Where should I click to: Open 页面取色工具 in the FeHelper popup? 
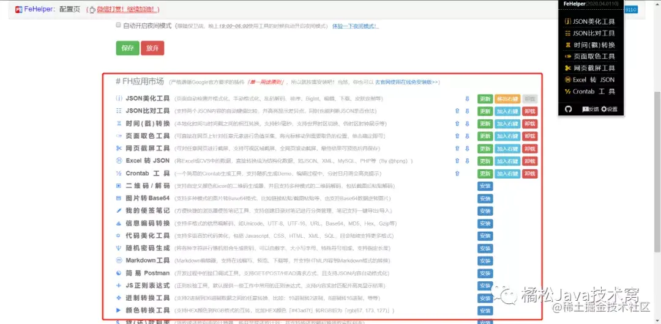click(x=590, y=56)
